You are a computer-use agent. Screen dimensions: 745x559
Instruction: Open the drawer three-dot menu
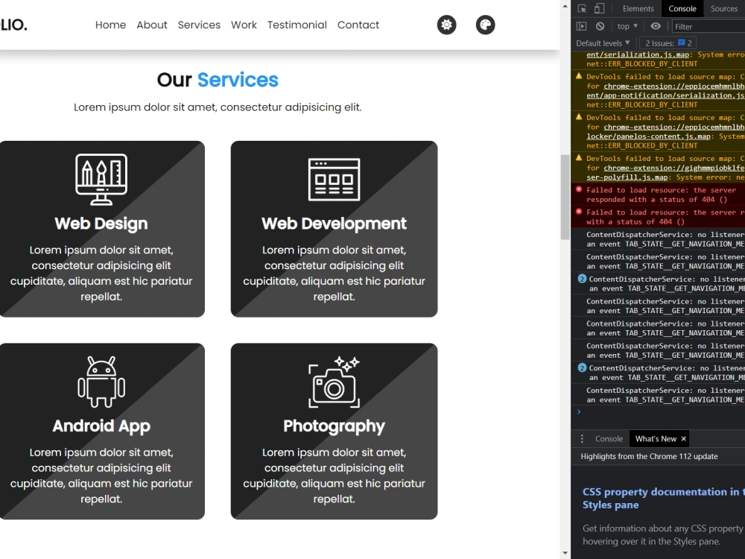tap(582, 439)
